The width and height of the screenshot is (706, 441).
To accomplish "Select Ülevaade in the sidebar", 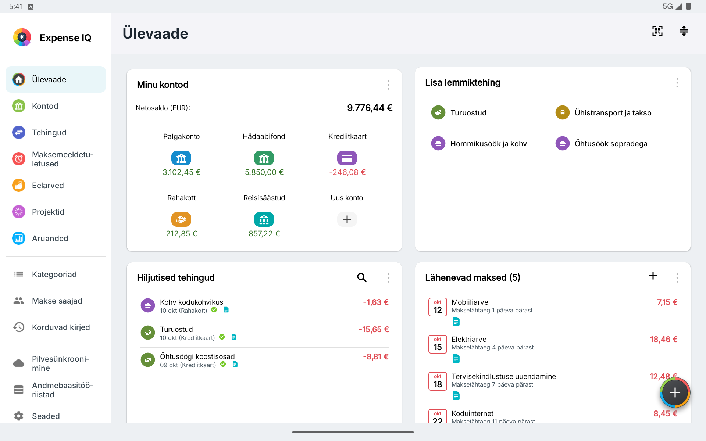I will click(x=56, y=79).
